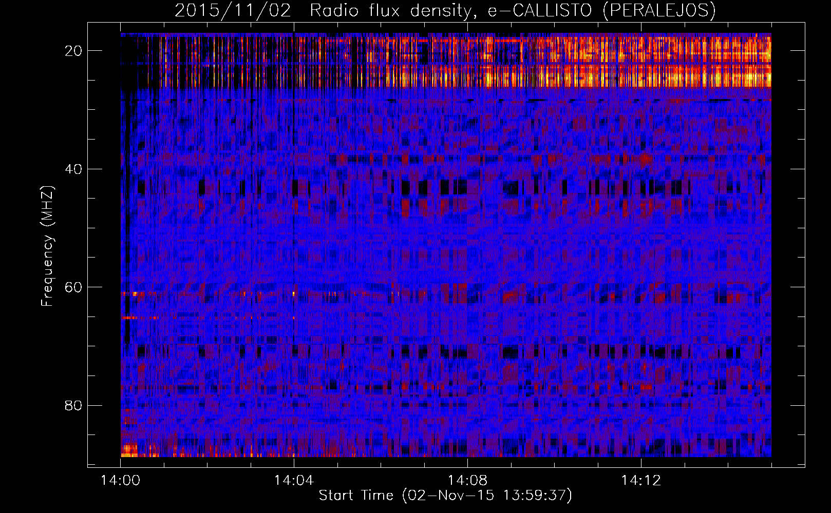Click the 'Frequency (MHZ)' axis label
Viewport: 831px width, 513px height.
click(x=47, y=246)
